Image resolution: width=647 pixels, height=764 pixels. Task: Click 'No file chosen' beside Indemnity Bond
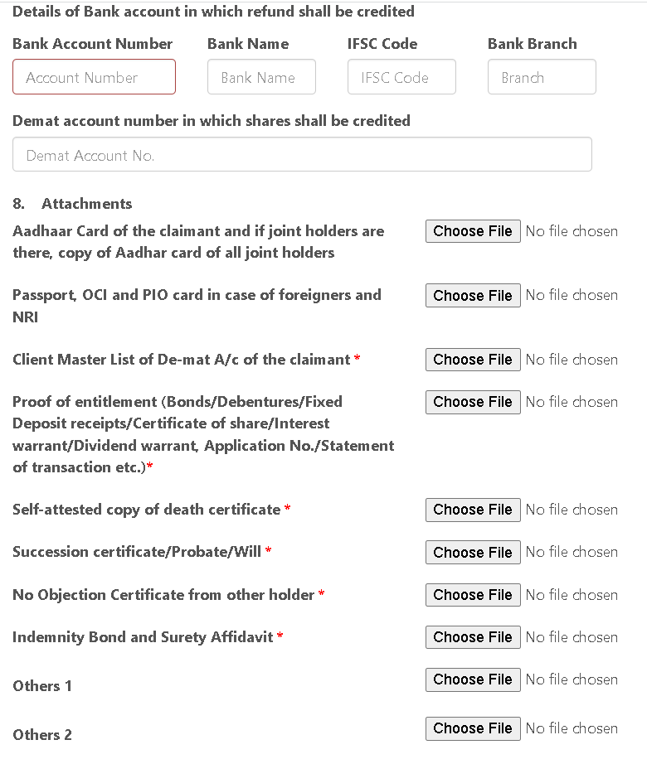click(572, 637)
